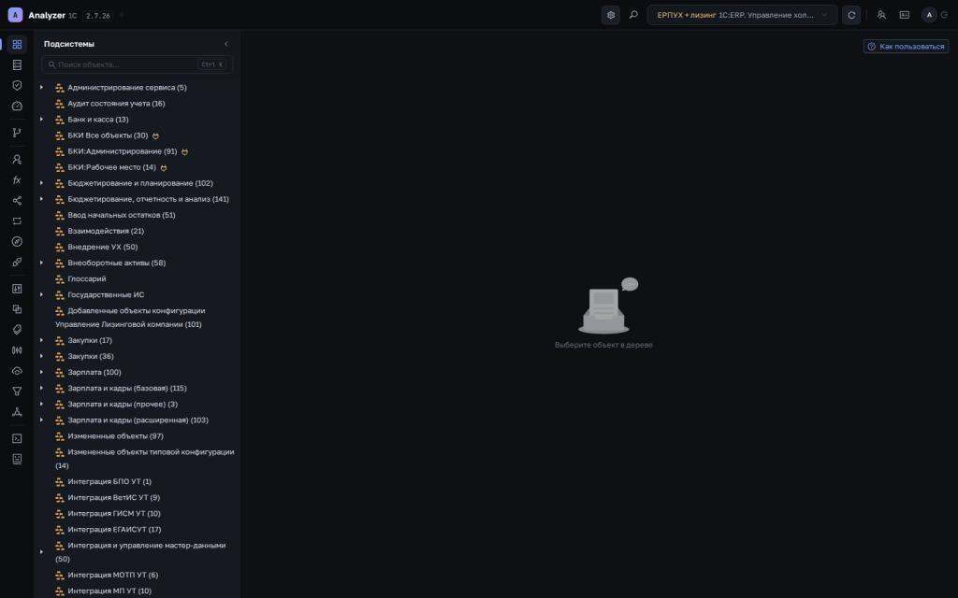Open the users icon in top bar
Image resolution: width=958 pixels, height=598 pixels.
coord(881,15)
